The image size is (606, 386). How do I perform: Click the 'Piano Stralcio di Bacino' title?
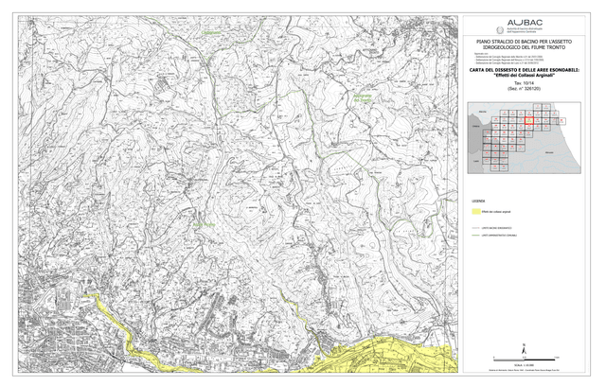[x=524, y=44]
